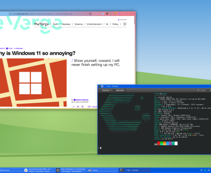Click the green color block in terminal output
The image size is (211, 173).
(161, 143)
